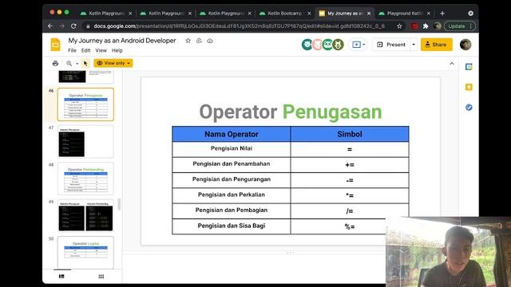The height and width of the screenshot is (287, 511).
Task: Open the move-to-folder icon beside the title
Action: click(x=199, y=41)
